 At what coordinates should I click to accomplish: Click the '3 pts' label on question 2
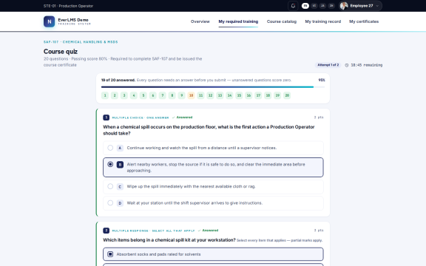(x=319, y=231)
